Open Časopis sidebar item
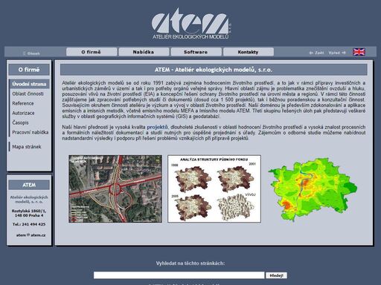 pos(20,122)
